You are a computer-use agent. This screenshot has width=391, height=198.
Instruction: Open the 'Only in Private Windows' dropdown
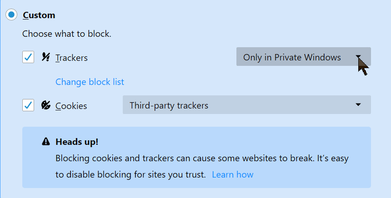(x=303, y=57)
